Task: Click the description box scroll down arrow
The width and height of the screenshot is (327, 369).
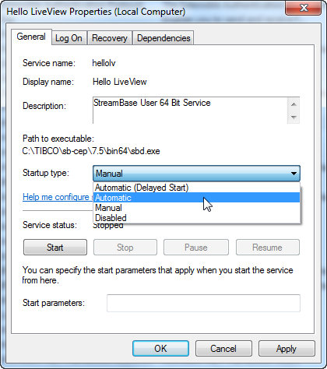Action: coord(294,117)
